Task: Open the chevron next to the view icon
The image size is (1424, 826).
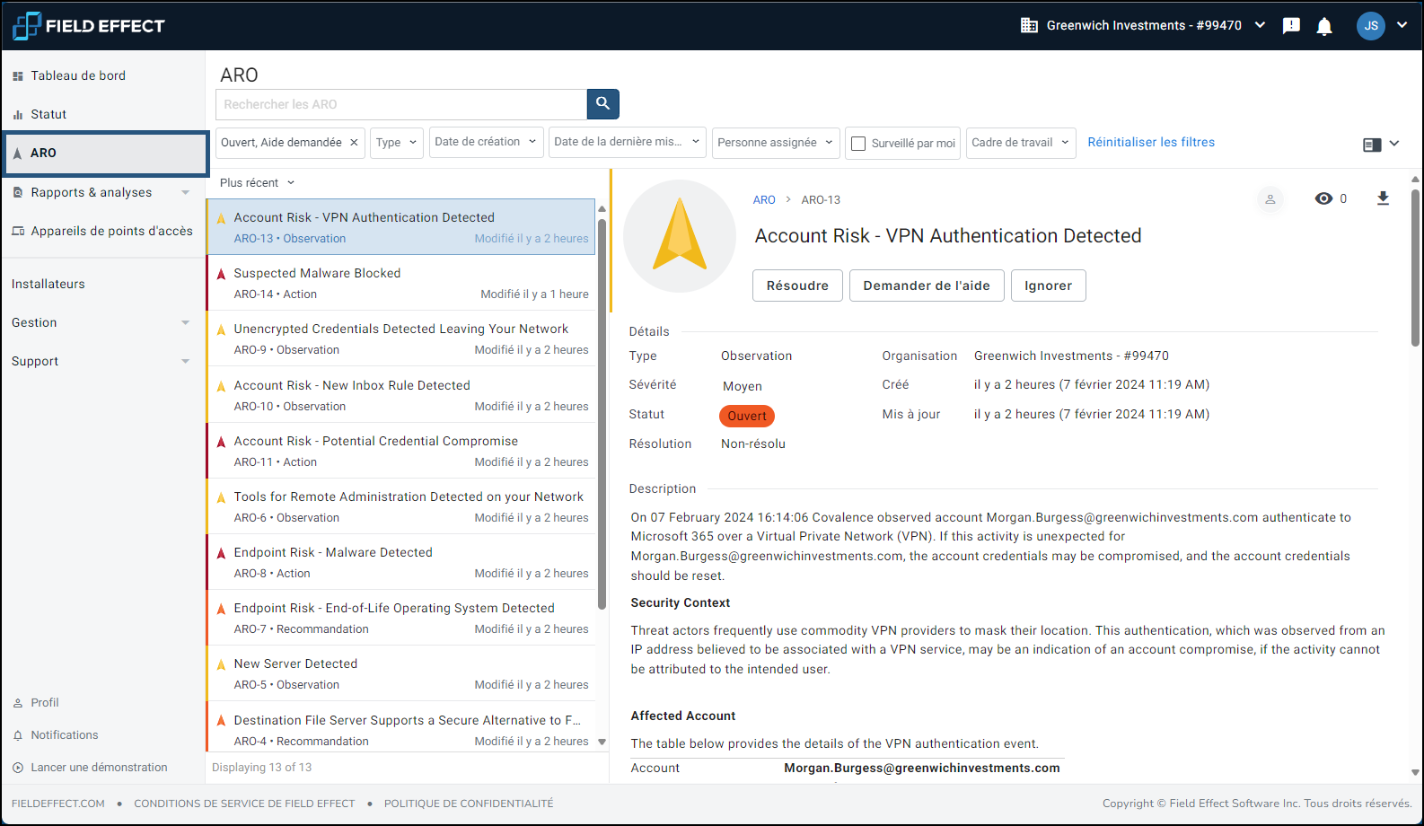Action: coord(1394,144)
